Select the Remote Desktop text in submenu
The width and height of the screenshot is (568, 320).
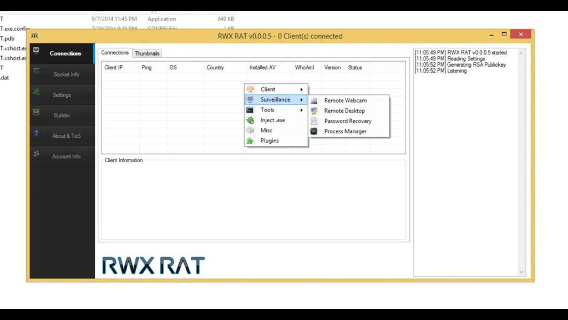344,111
